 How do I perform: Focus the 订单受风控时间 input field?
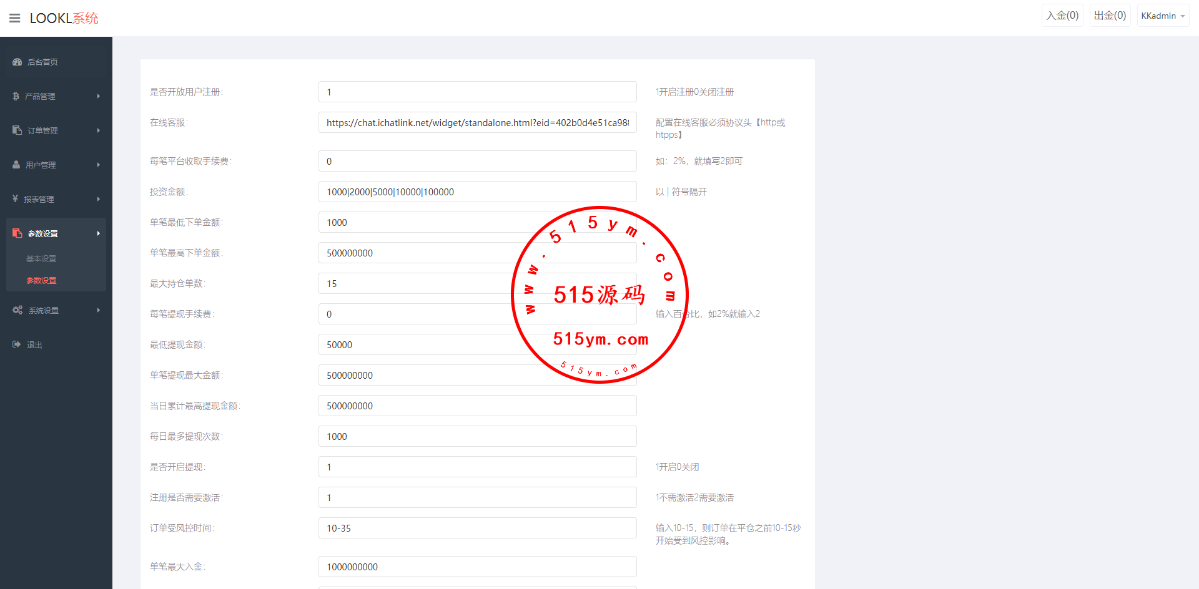tap(477, 528)
